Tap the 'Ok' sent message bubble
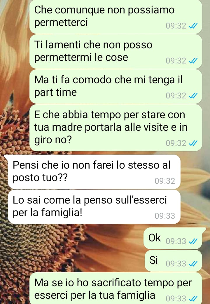The image size is (210, 304). [173, 238]
